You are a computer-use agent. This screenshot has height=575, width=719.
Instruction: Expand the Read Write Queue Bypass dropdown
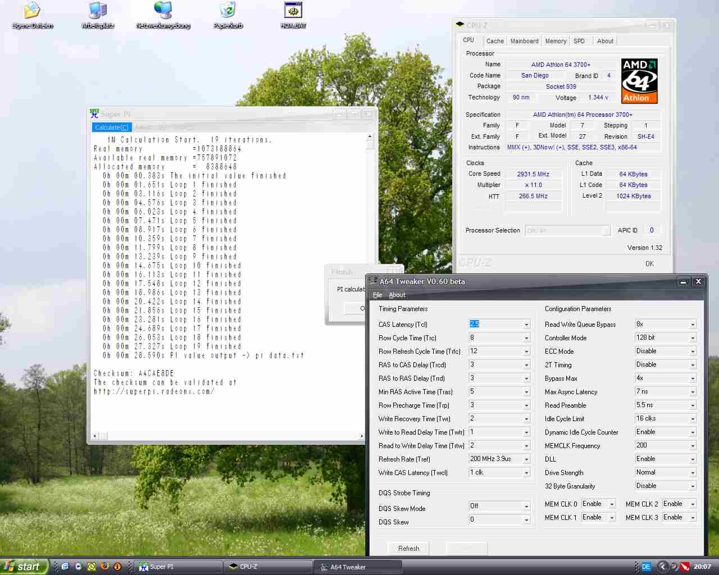[x=693, y=325]
